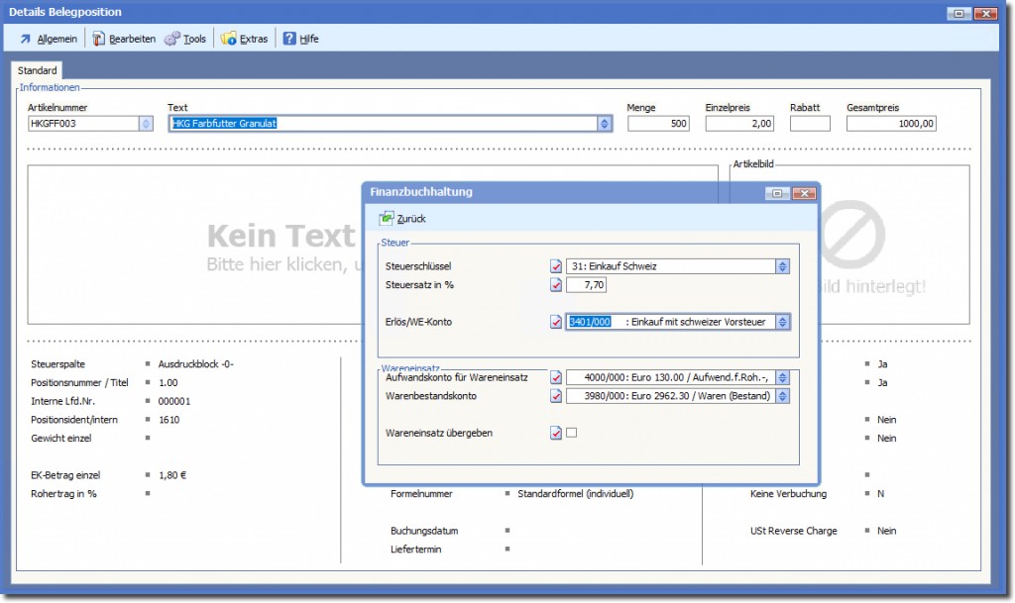This screenshot has height=603, width=1015.
Task: Click the Hilfe question mark icon
Action: [x=289, y=39]
